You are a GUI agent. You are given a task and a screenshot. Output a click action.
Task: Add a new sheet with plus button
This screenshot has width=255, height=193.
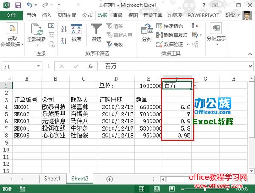point(110,179)
